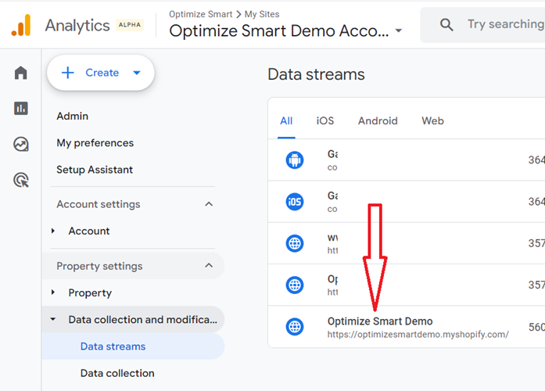Click the search magnifier icon
545x391 pixels.
tap(446, 25)
